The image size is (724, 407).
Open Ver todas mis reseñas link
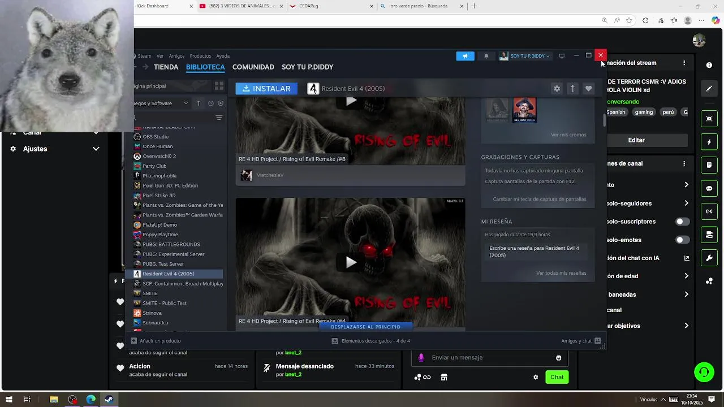[561, 273]
